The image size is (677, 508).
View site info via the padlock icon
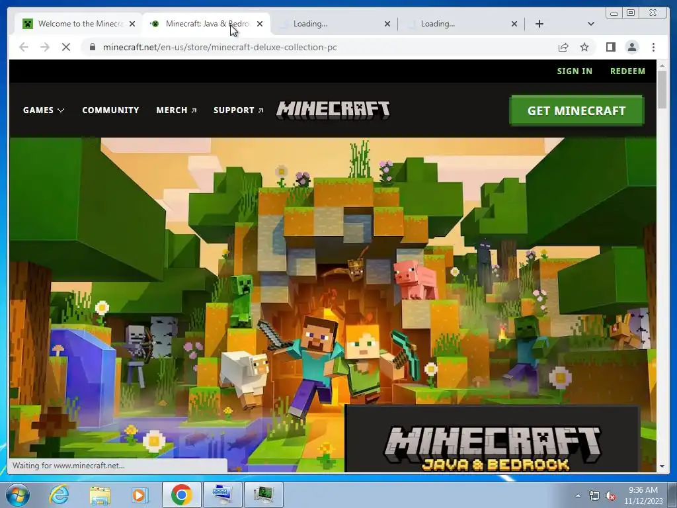[93, 47]
